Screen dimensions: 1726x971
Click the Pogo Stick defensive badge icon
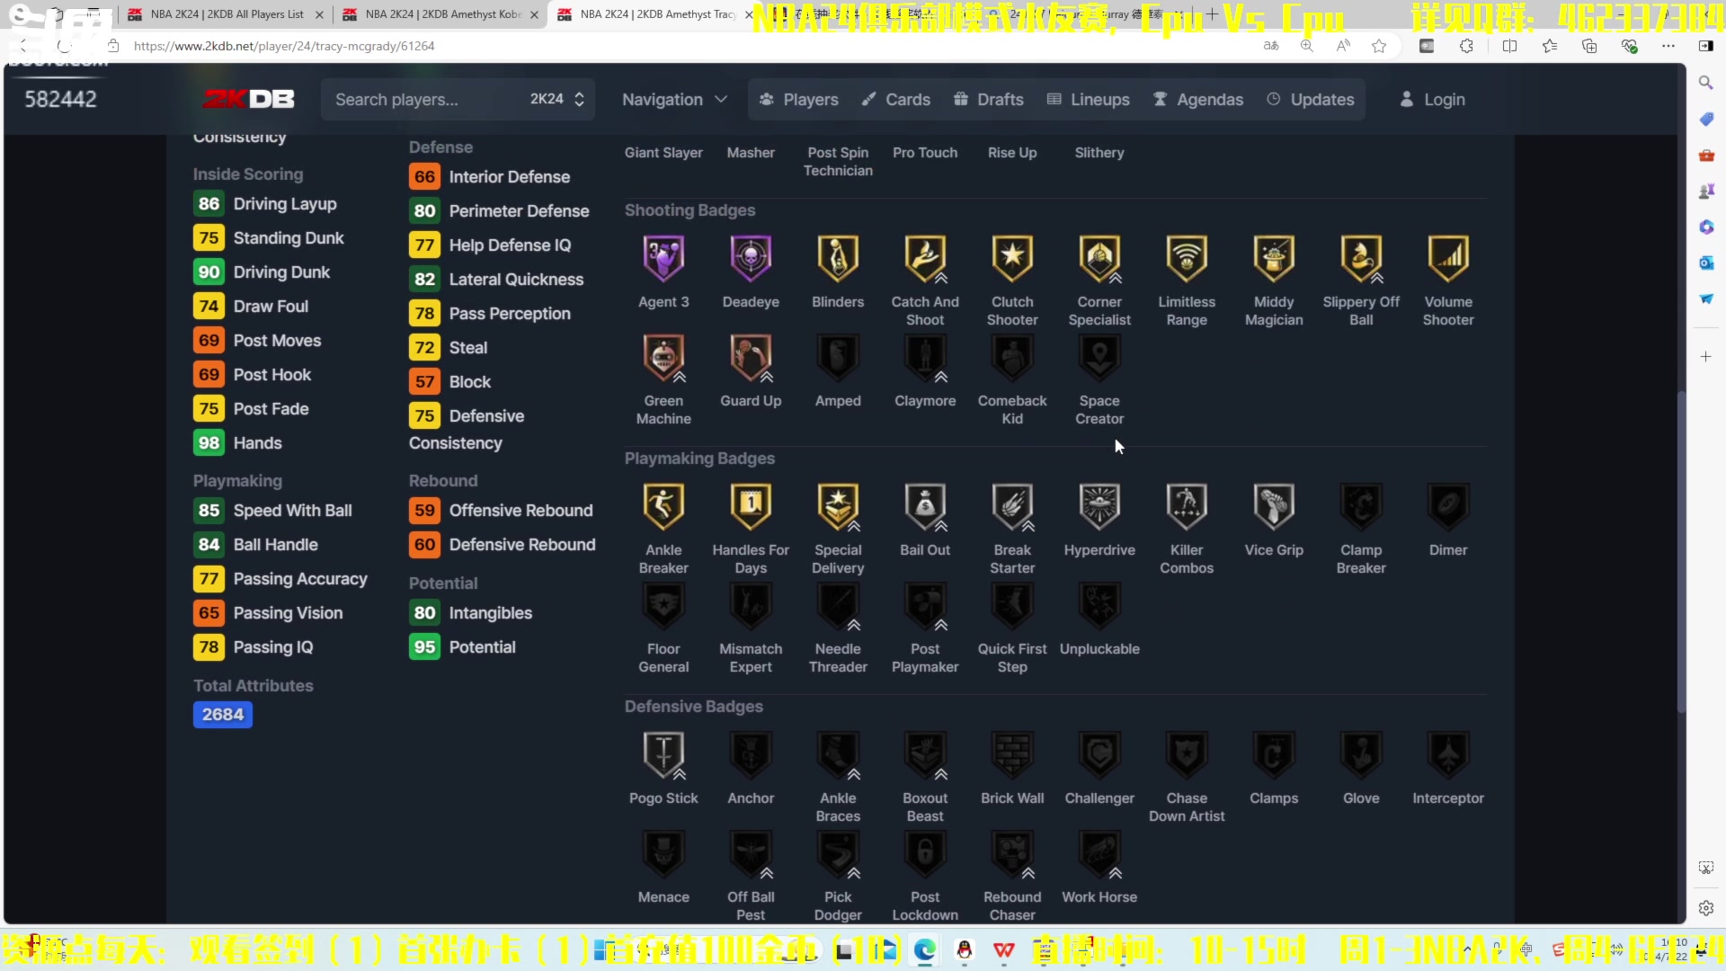pyautogui.click(x=663, y=754)
